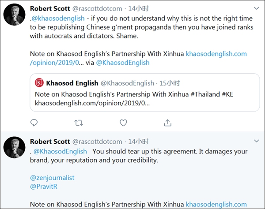The width and height of the screenshot is (265, 209).
Task: Open khaosodenglish.com link in first tweet
Action: coord(216,53)
